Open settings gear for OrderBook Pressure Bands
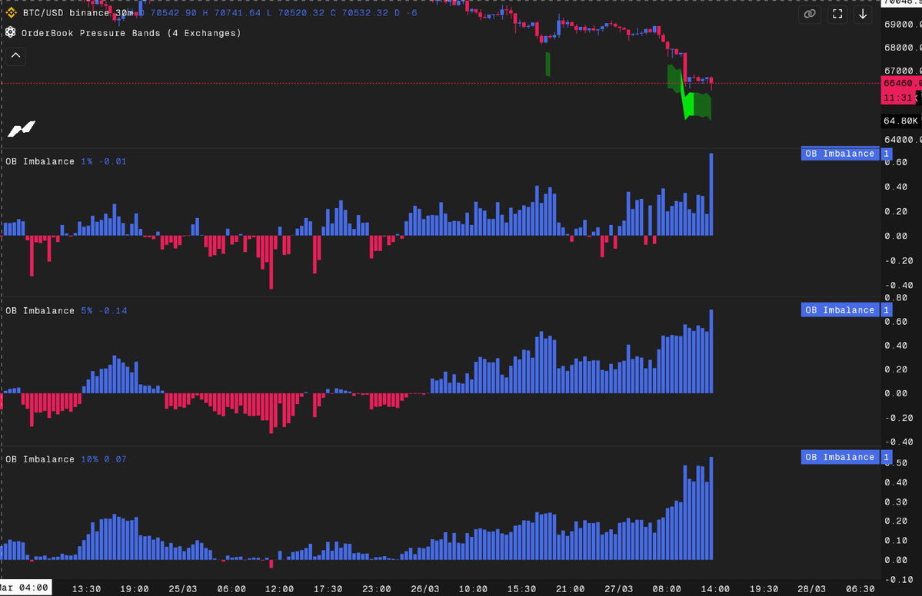 click(x=11, y=32)
